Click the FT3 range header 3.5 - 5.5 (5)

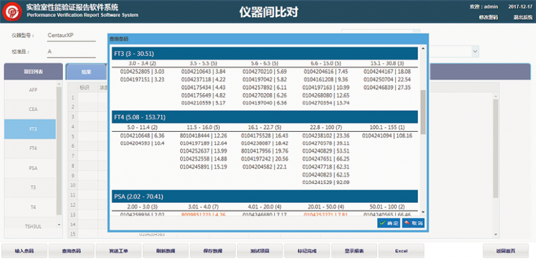[x=204, y=64]
